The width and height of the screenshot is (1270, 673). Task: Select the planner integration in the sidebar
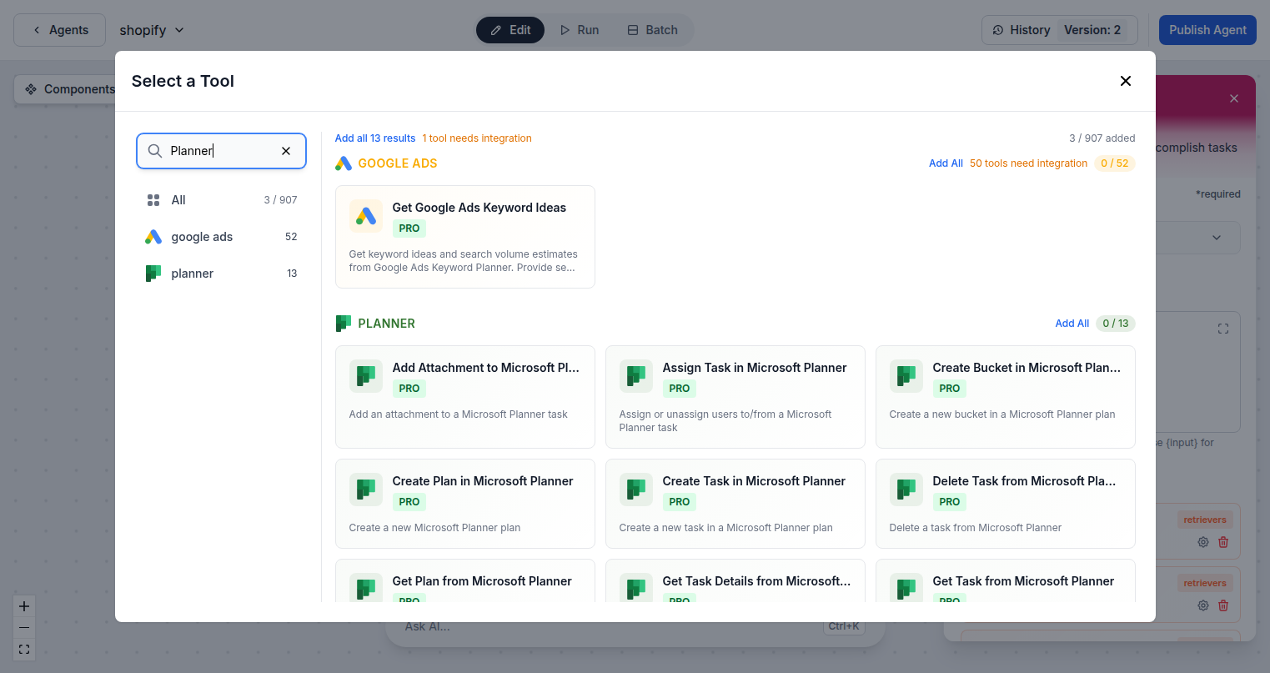tap(192, 273)
